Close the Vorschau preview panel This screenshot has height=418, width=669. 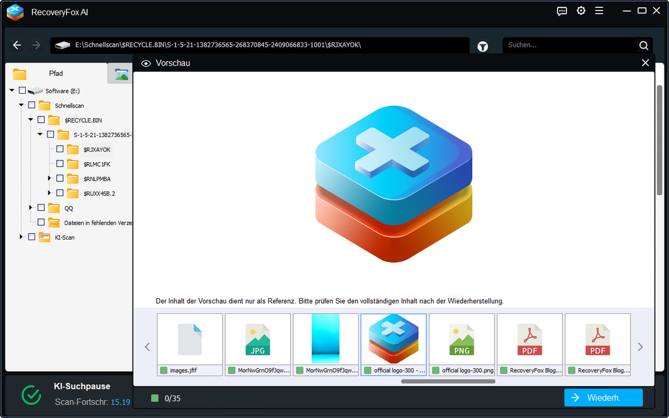point(646,63)
